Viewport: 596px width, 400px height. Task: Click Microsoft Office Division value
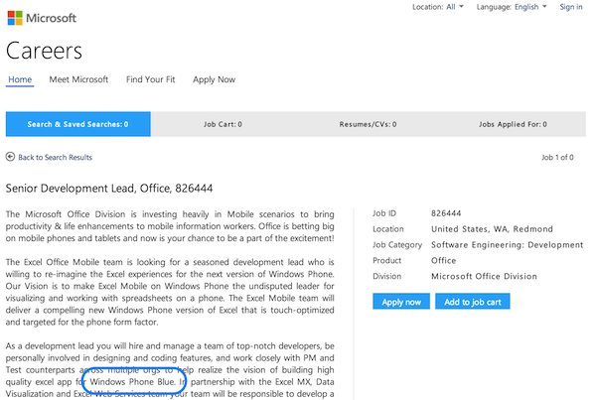[x=484, y=276]
